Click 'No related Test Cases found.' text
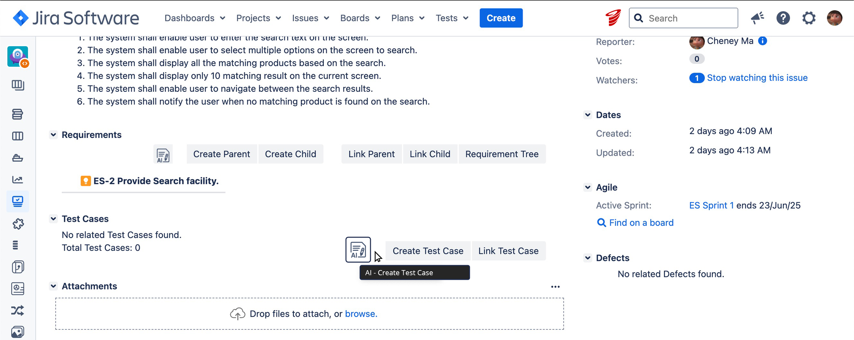 click(x=122, y=235)
